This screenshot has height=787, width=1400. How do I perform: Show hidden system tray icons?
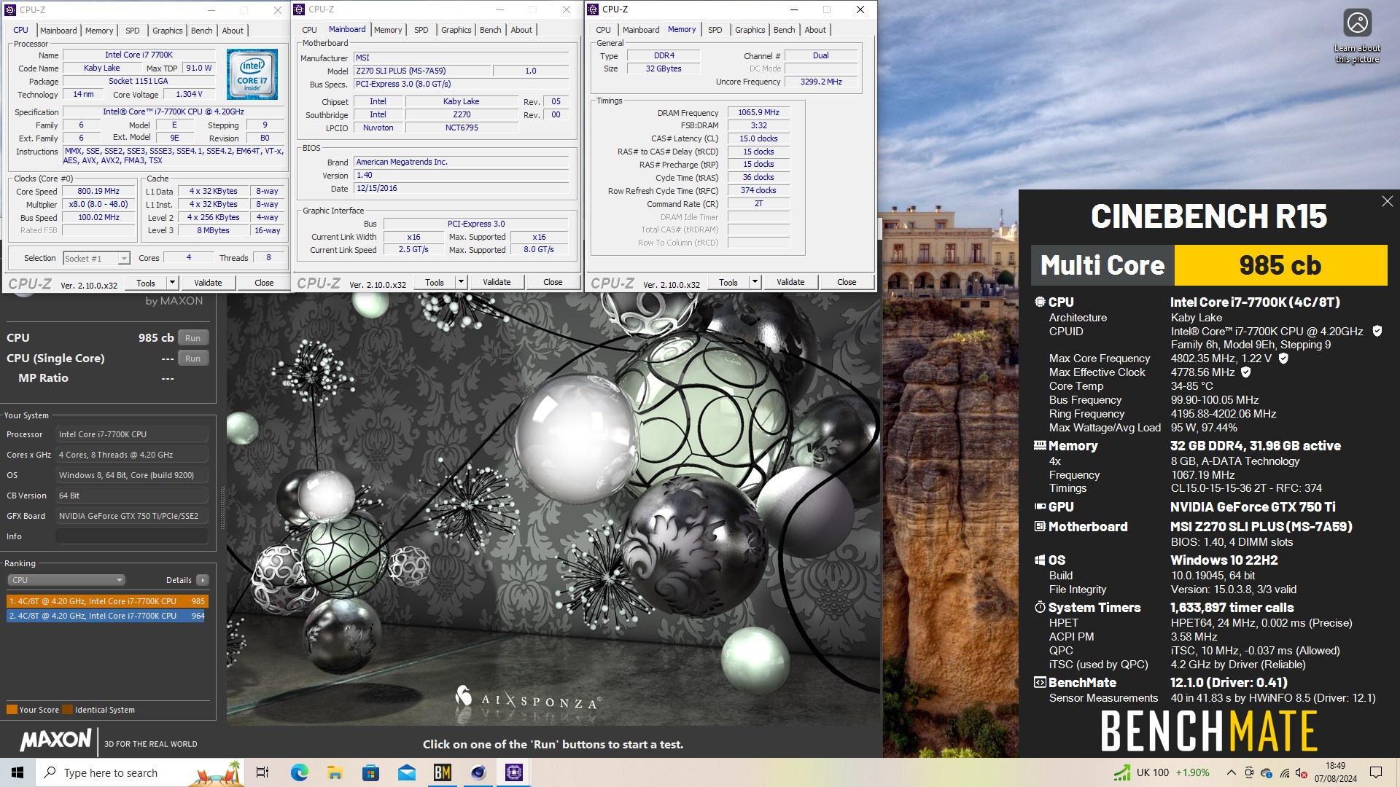1231,772
